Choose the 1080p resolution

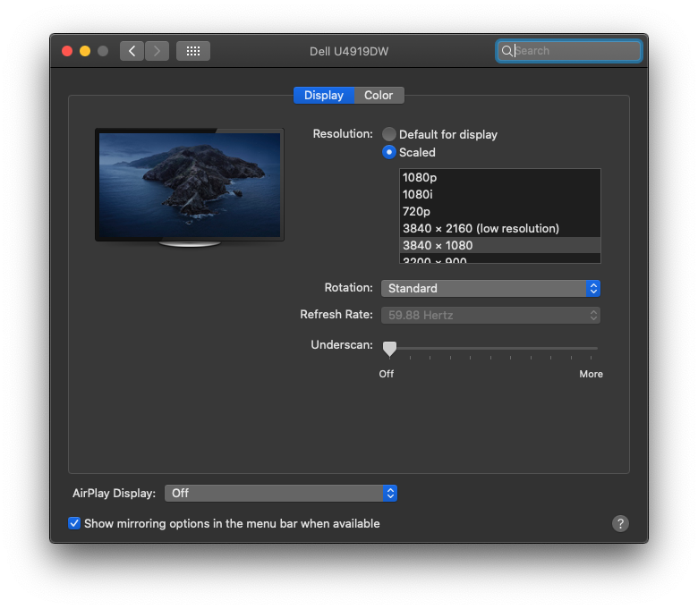tap(500, 177)
